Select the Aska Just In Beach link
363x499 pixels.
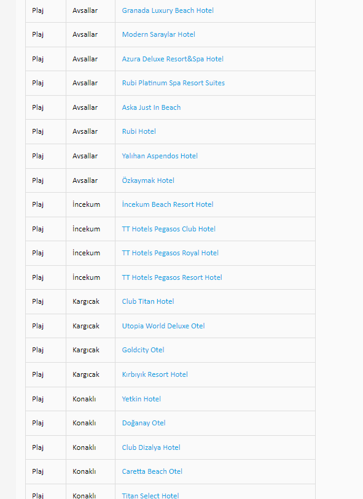151,107
